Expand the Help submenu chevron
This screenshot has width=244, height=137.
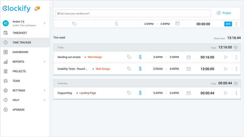pos(45,100)
